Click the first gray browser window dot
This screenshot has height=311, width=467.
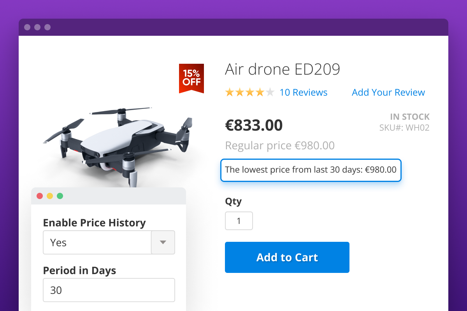[x=27, y=27]
